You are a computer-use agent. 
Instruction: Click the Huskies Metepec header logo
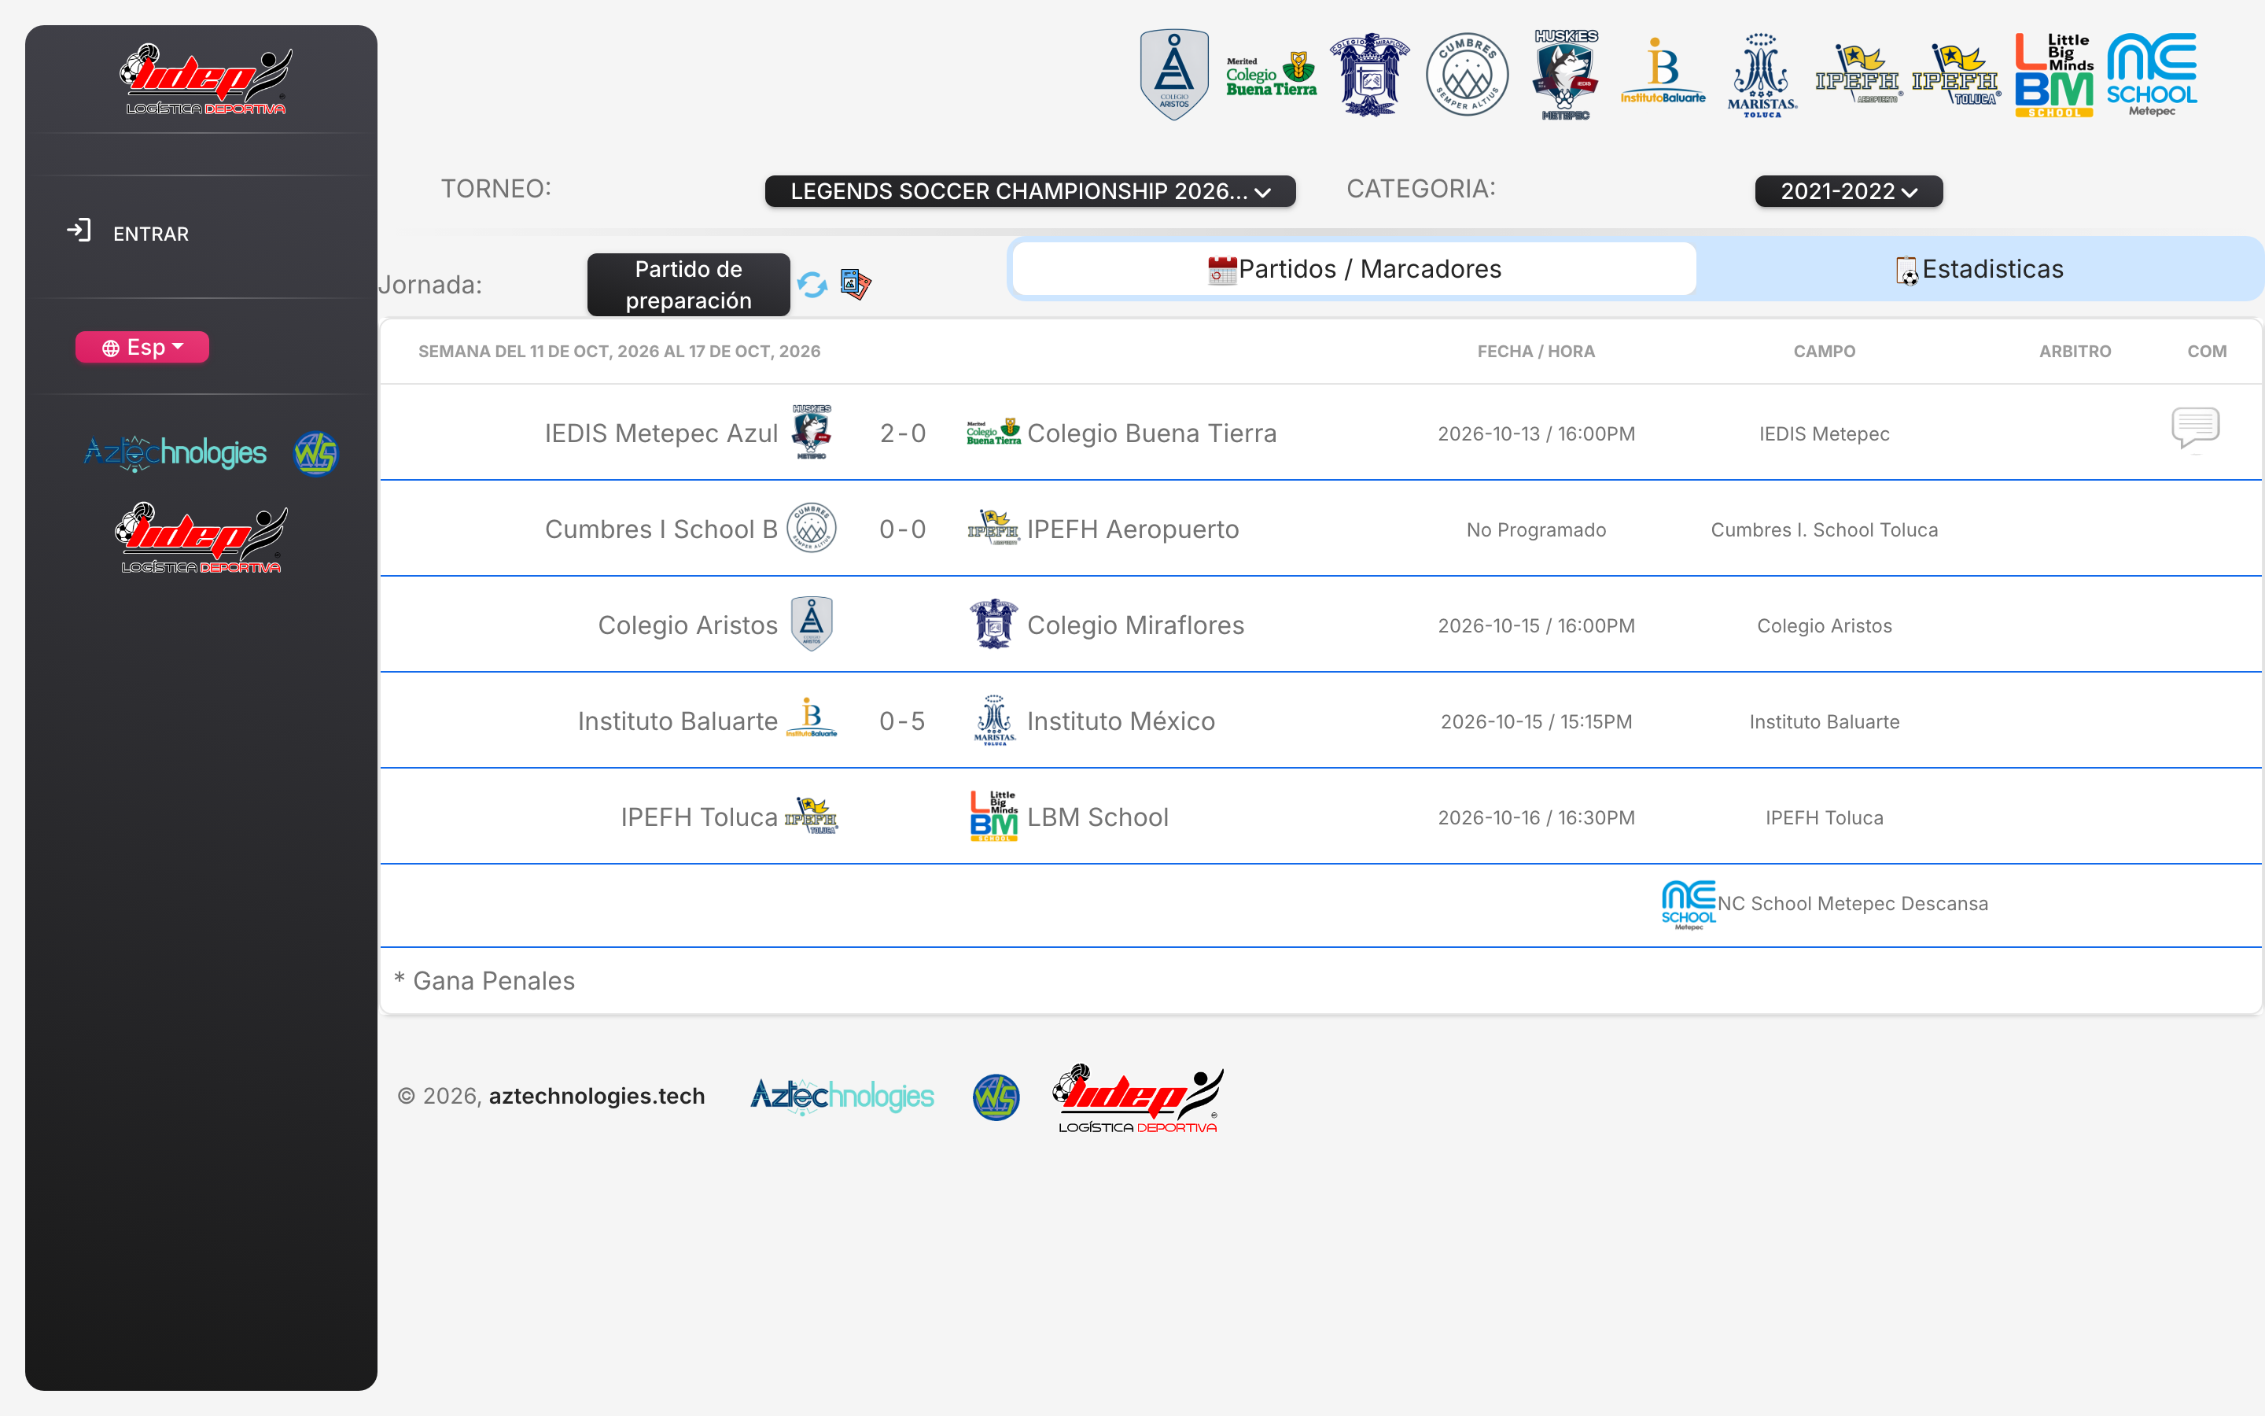coord(1565,75)
